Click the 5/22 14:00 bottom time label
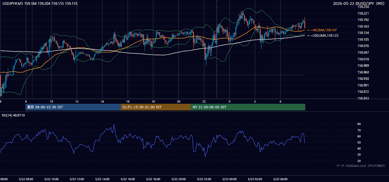 coord(102,179)
